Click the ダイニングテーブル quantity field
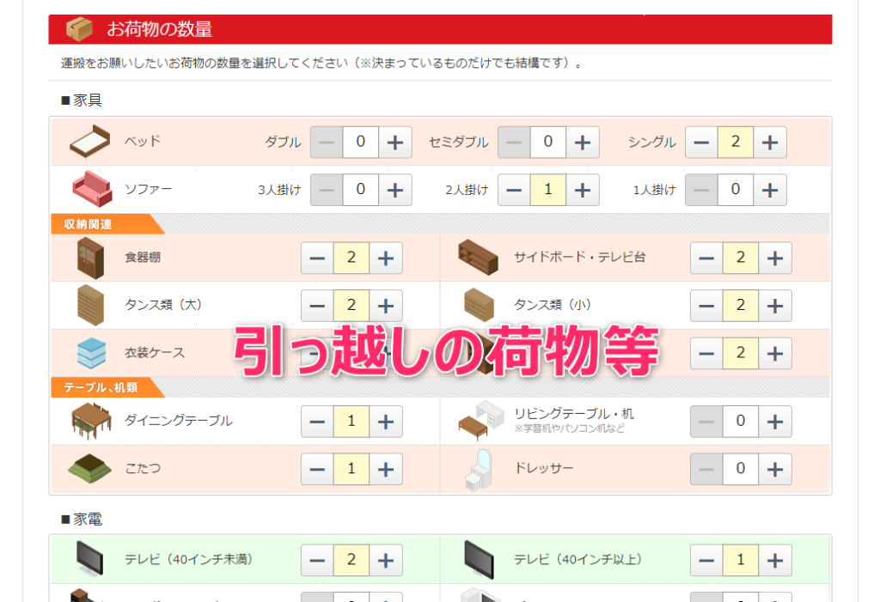The height and width of the screenshot is (602, 880). (351, 422)
